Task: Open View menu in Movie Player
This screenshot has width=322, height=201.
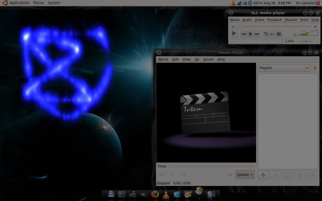Action: [x=186, y=59]
